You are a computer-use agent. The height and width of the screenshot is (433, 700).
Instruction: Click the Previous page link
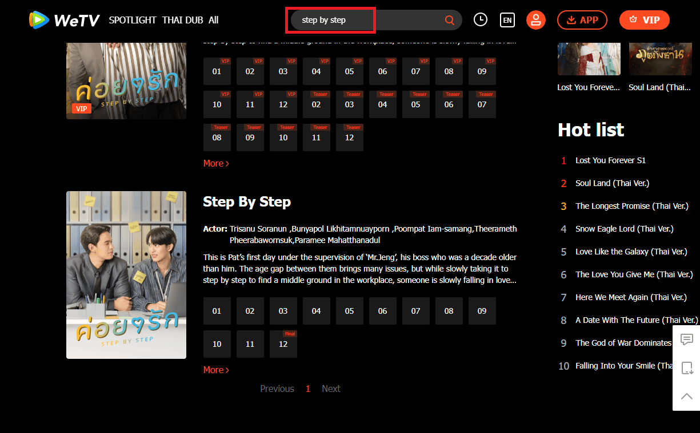tap(277, 389)
